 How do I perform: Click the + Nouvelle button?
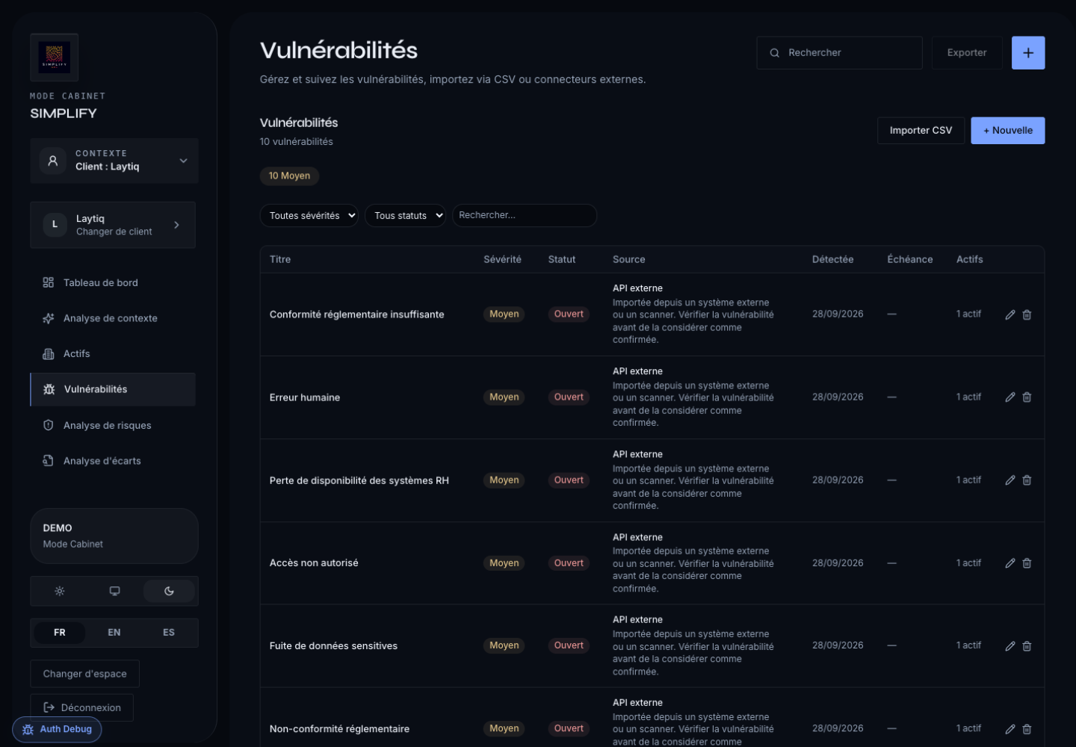[x=1008, y=131]
